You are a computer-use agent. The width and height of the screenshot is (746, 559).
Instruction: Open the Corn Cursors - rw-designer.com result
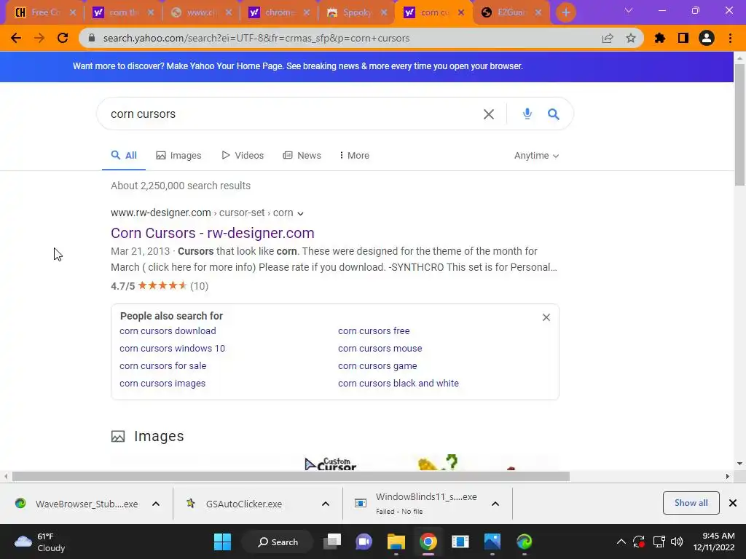coord(213,233)
